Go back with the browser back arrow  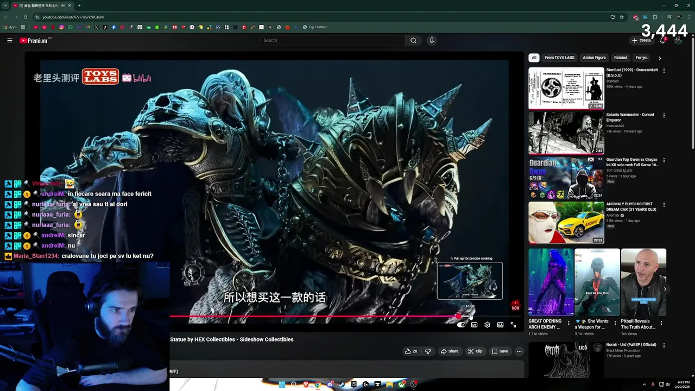pos(5,17)
